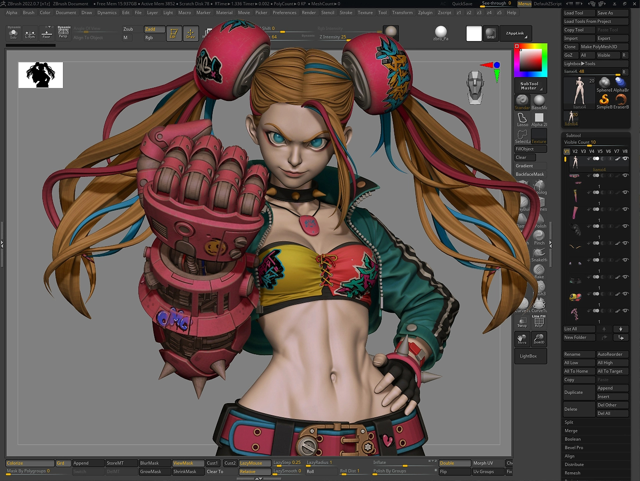Toggle ViewMask option
This screenshot has width=640, height=481.
tap(188, 463)
